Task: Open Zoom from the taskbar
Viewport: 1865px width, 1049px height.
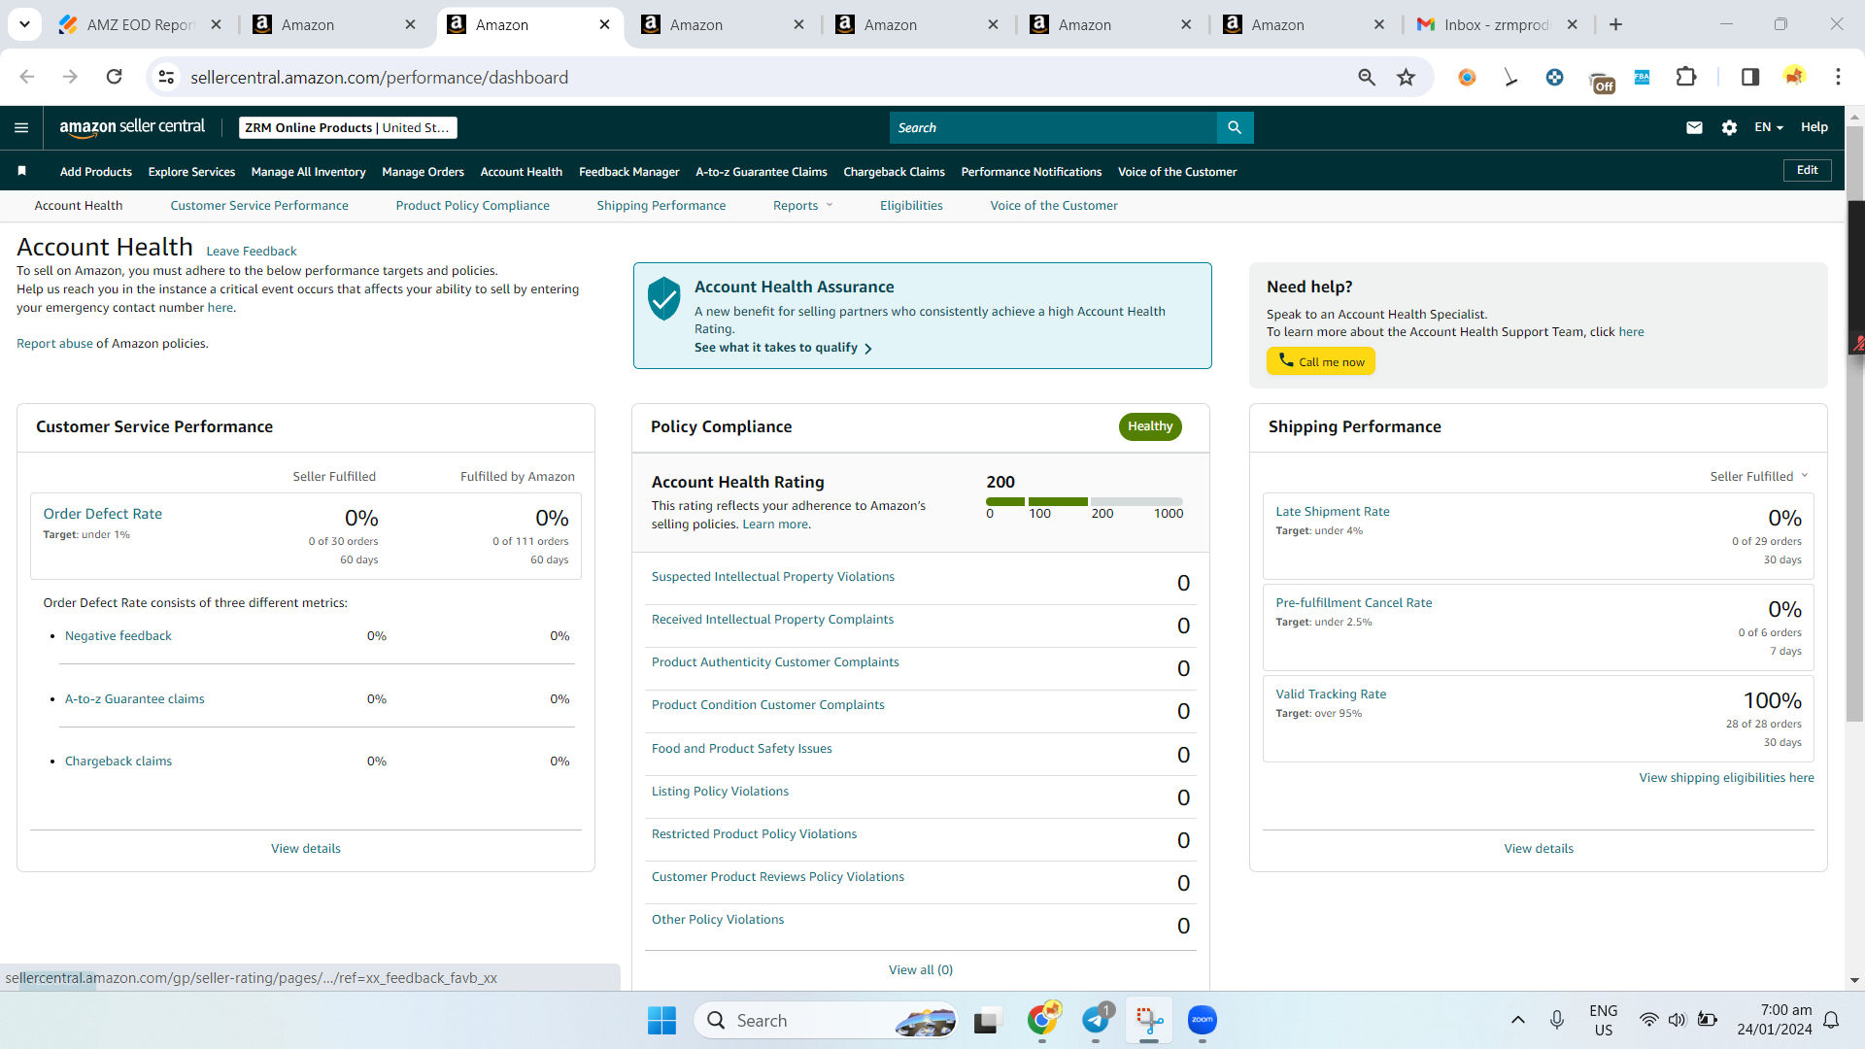Action: pos(1203,1020)
